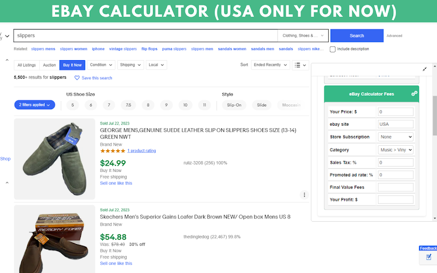Open the Store Subscription dropdown
The height and width of the screenshot is (273, 437).
pos(395,137)
